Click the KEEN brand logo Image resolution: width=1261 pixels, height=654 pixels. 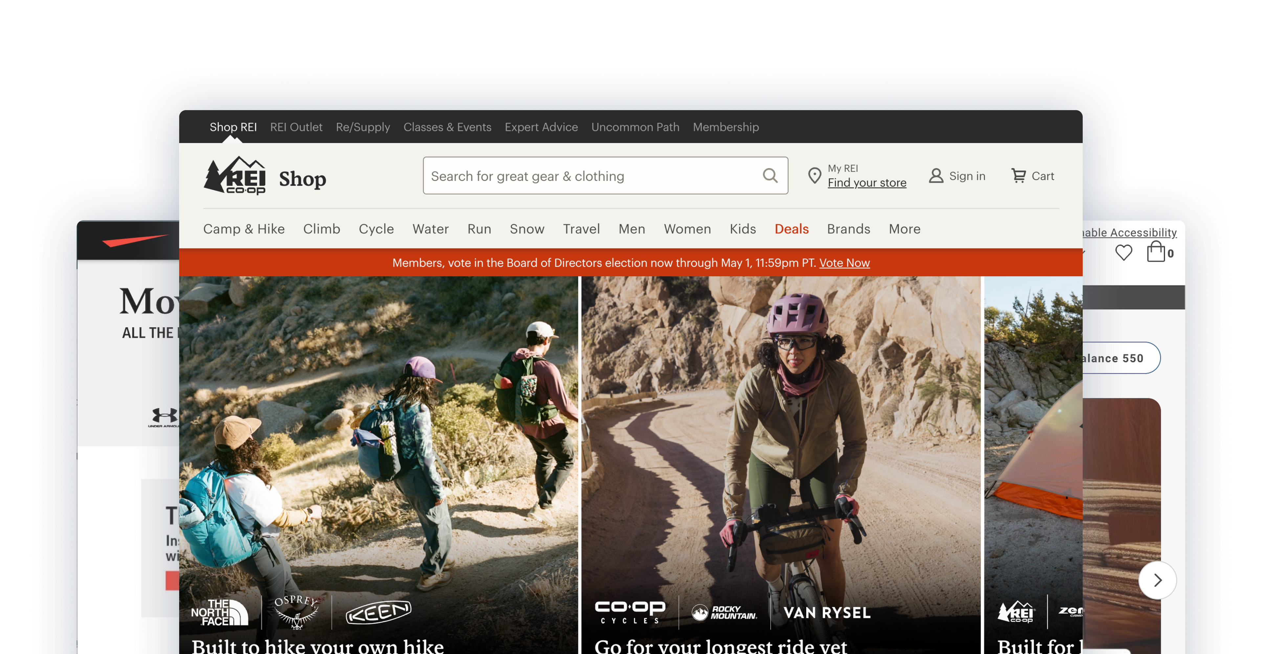pyautogui.click(x=378, y=612)
